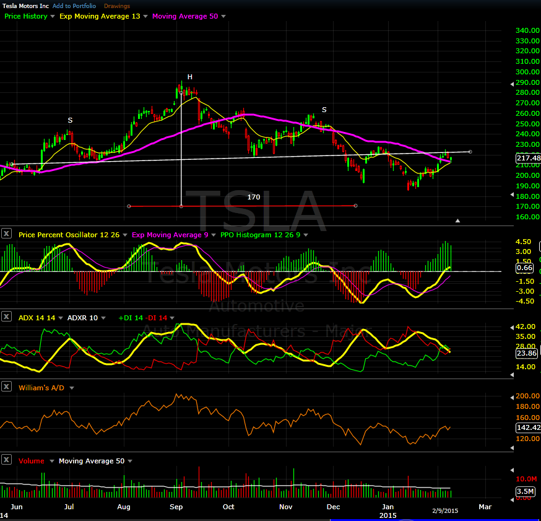Screen dimensions: 541x521
Task: Select the Price History label
Action: pyautogui.click(x=26, y=16)
